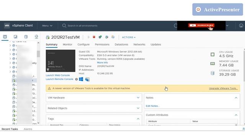
Task: Click the Take Snapshot toolbar icon
Action: coord(113,37)
